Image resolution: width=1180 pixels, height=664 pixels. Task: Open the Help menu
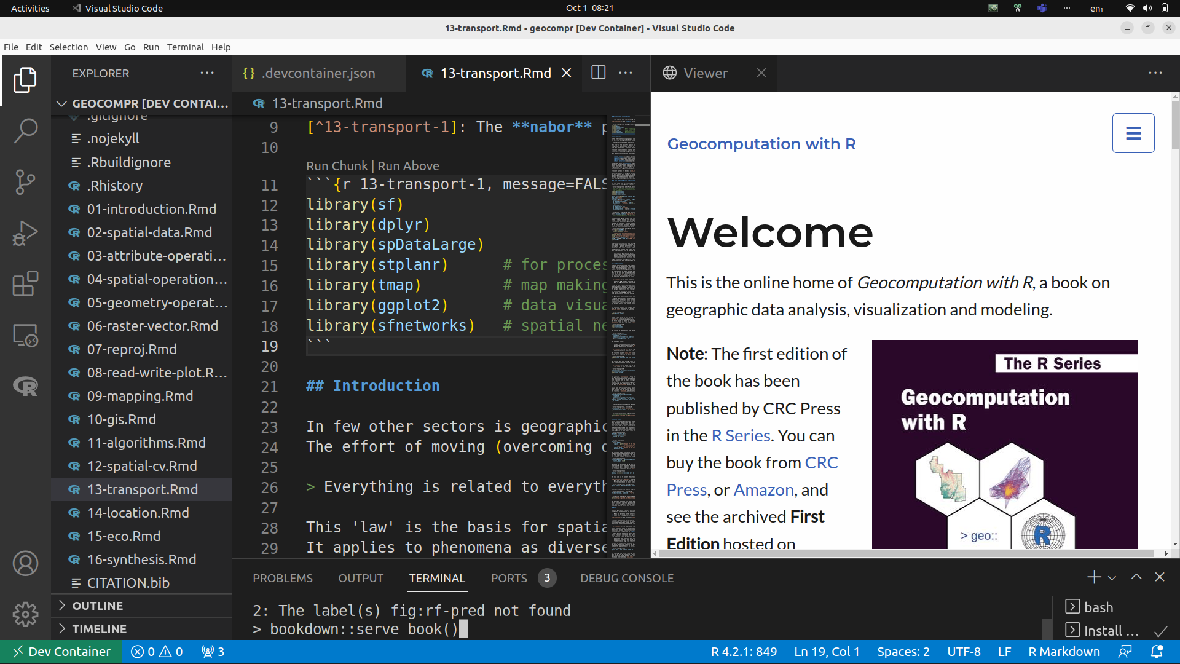(221, 47)
